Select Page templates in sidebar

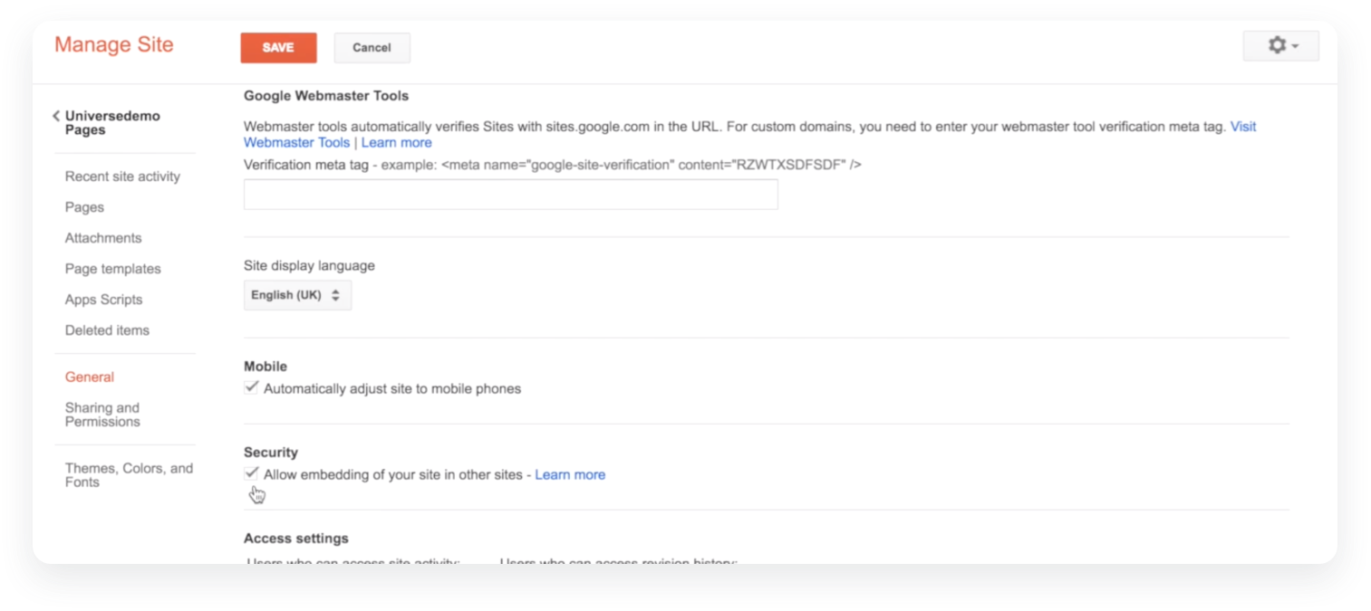(112, 269)
